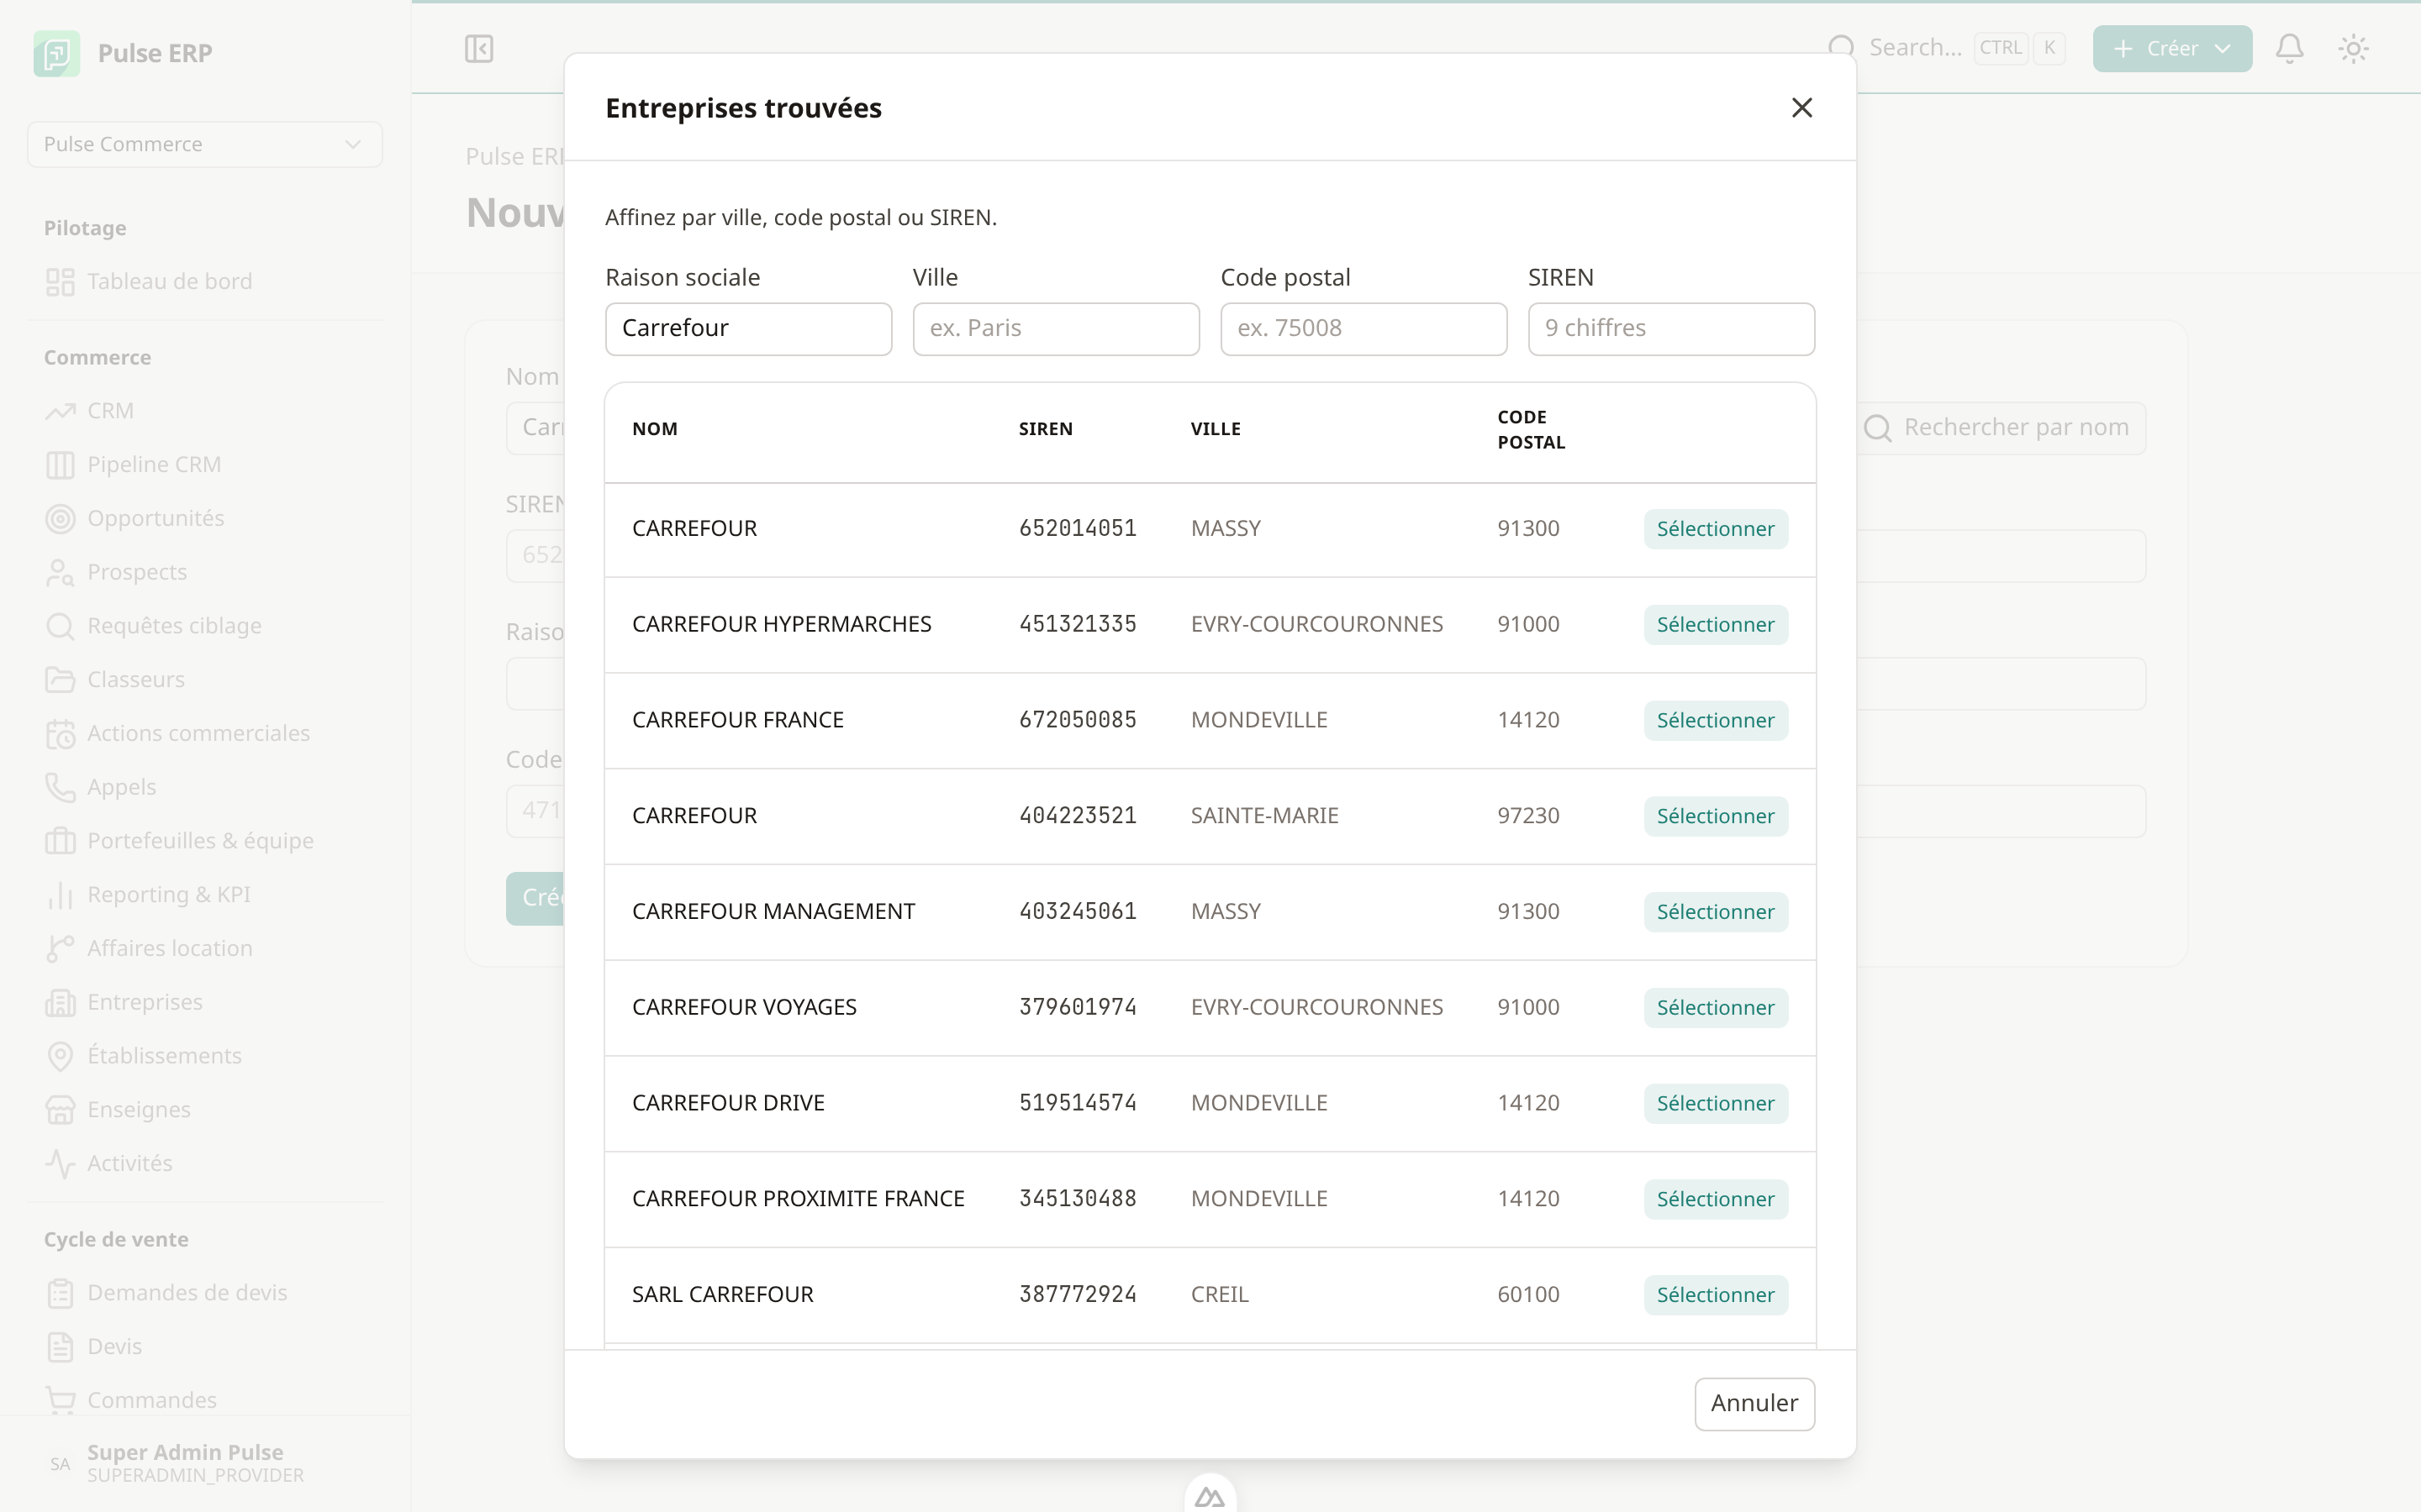Select CARREFOUR VOYAGES row
This screenshot has width=2421, height=1512.
pos(1716,1008)
